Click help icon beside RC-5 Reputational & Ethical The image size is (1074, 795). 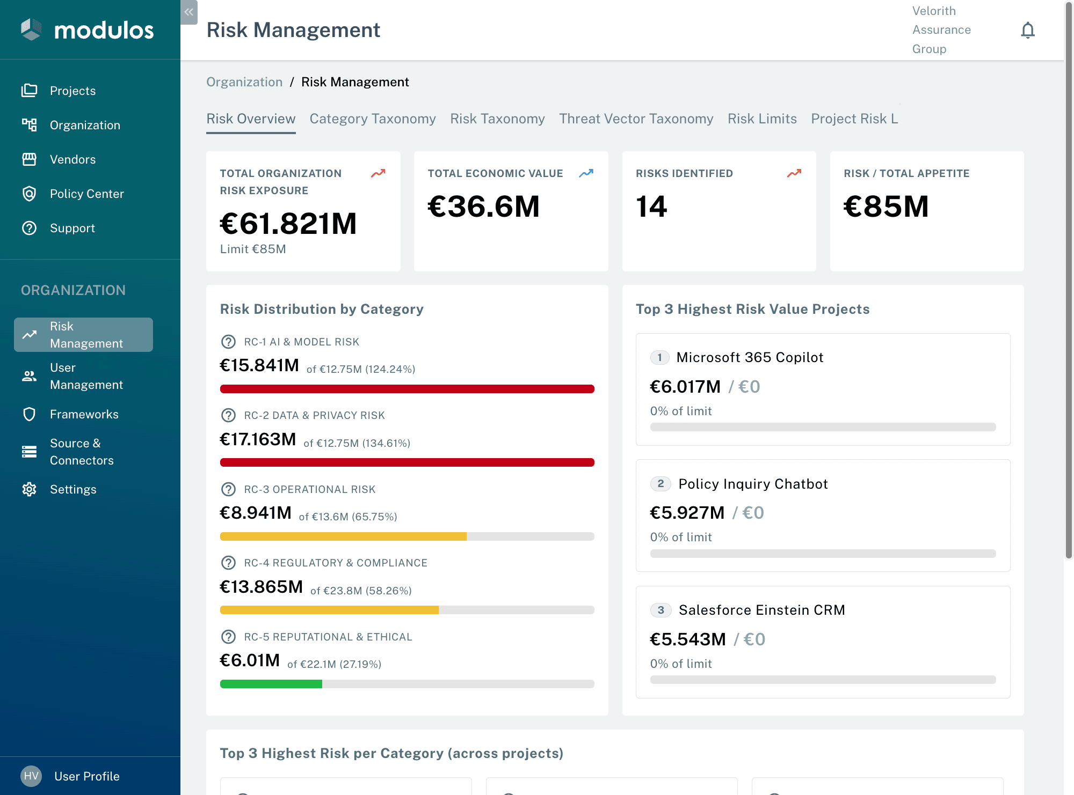coord(228,637)
